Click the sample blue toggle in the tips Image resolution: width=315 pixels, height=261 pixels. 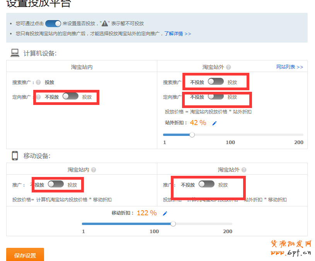(53, 24)
